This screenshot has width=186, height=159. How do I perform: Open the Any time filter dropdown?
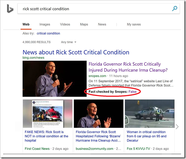click(69, 42)
